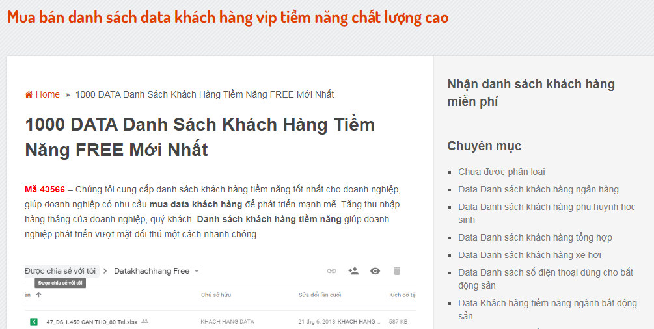
Task: Click the site title header link
Action: coord(228,18)
